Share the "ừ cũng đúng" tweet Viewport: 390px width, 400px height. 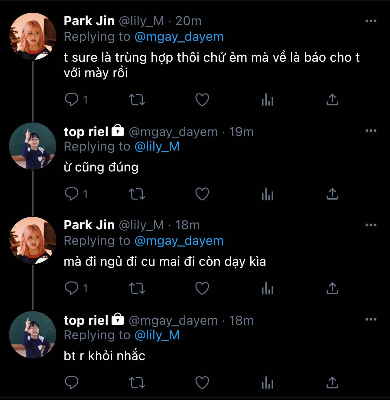332,194
